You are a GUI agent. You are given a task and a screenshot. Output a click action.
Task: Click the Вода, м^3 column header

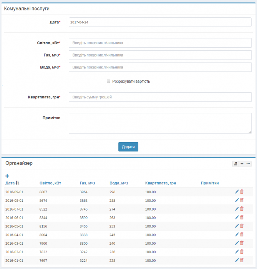click(x=119, y=183)
